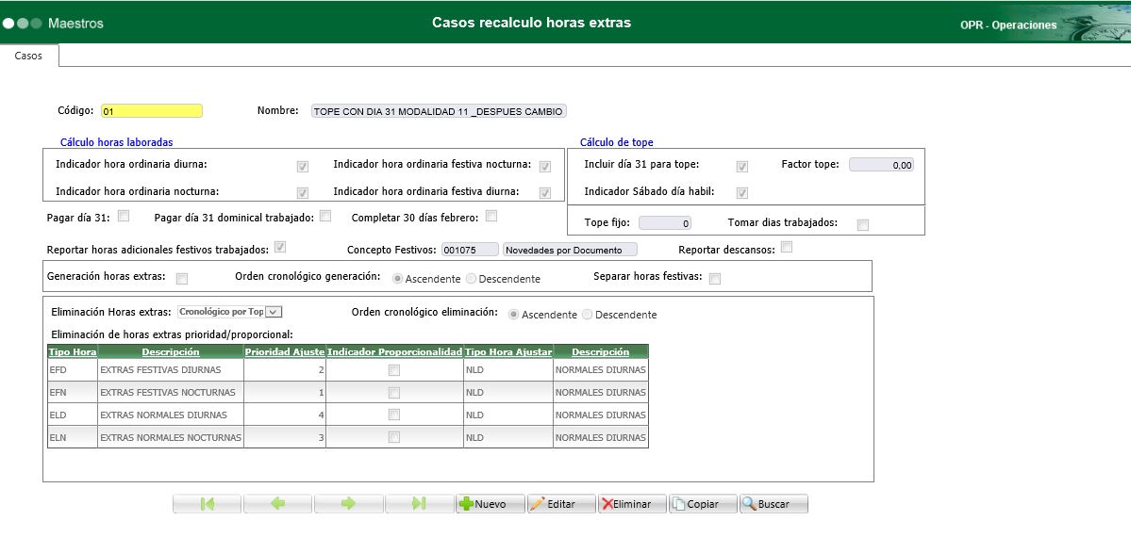Go to the last record button
Screen dimensions: 1131x537
(x=419, y=504)
